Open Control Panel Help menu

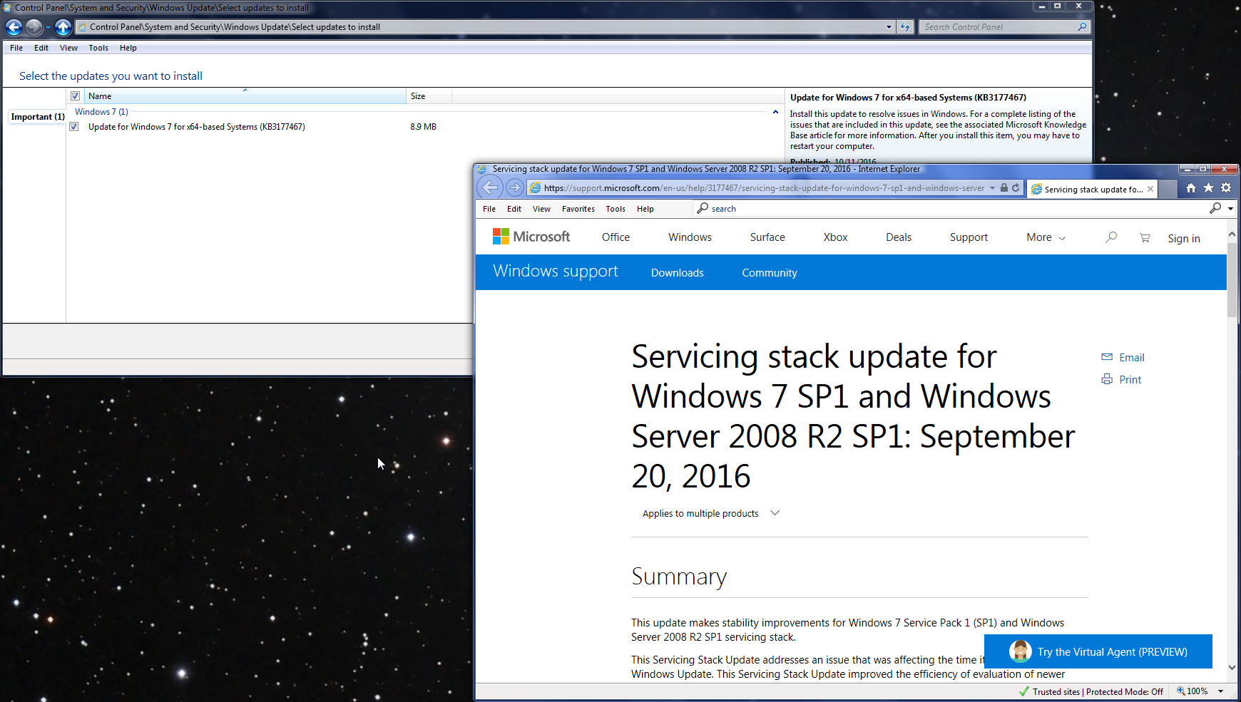[128, 48]
